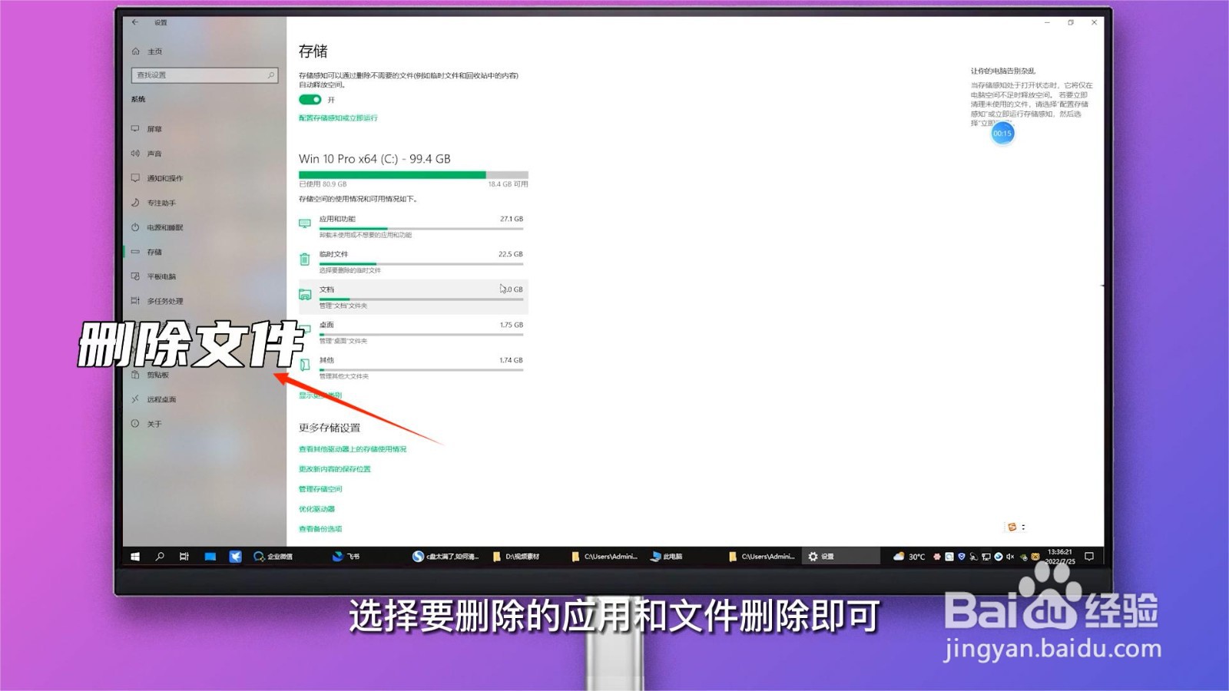Click 配置存储感知或立即运行 link
The height and width of the screenshot is (691, 1229).
pos(339,117)
